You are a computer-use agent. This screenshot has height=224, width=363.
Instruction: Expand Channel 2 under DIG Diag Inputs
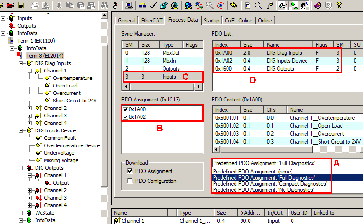[29, 108]
